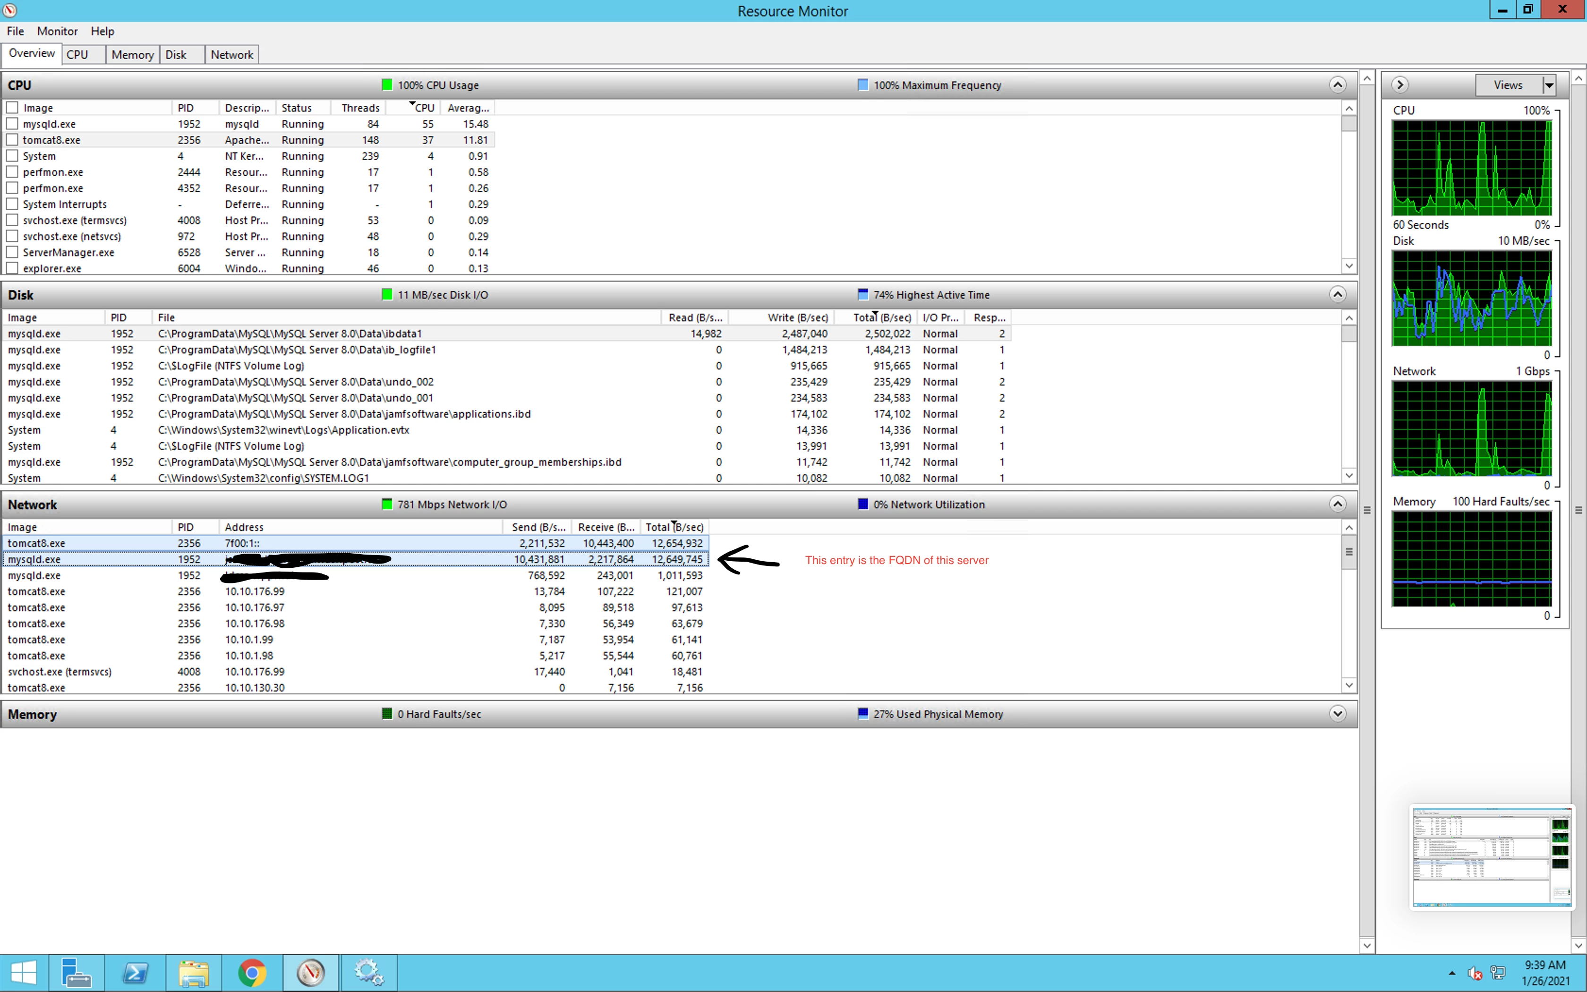Image resolution: width=1587 pixels, height=992 pixels.
Task: Check the ServerManager.exe checkbox
Action: coord(12,252)
